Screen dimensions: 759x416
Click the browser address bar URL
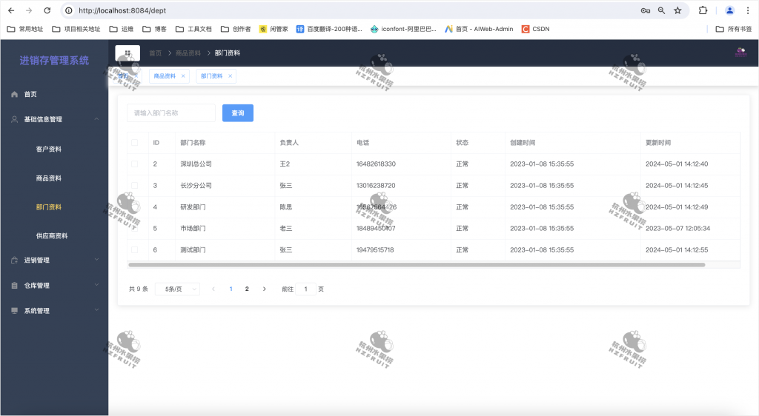pyautogui.click(x=122, y=10)
